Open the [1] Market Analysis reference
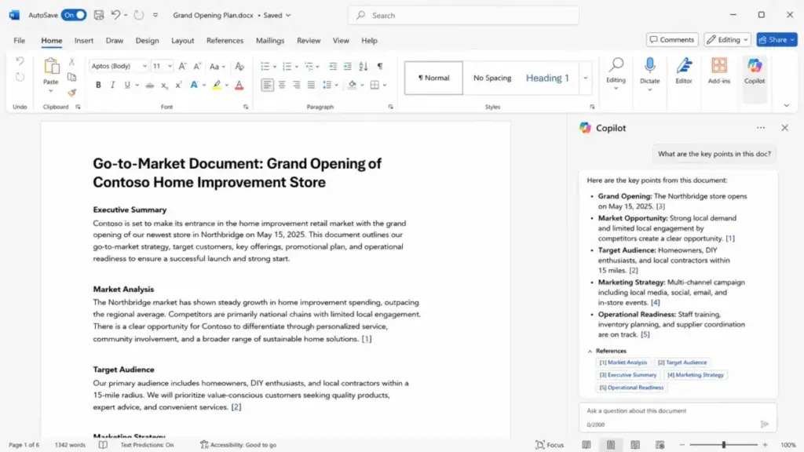Viewport: 804px width, 452px height. click(623, 363)
